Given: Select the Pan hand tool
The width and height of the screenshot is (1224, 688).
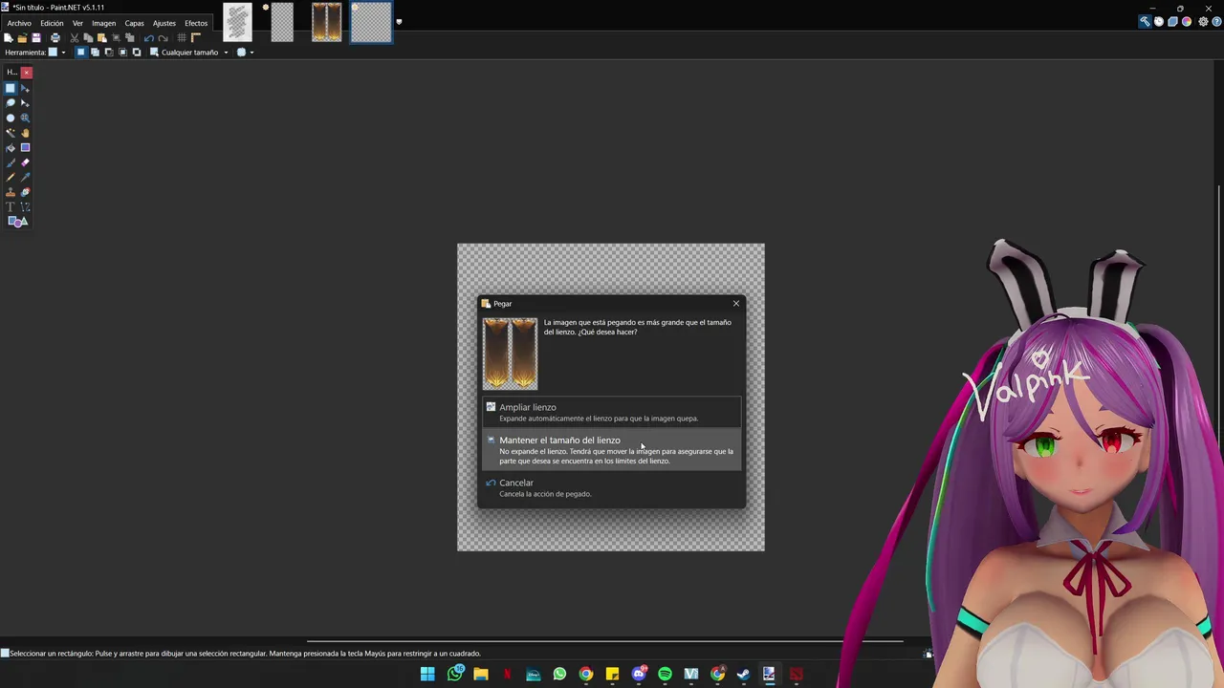Looking at the screenshot, I should [25, 133].
